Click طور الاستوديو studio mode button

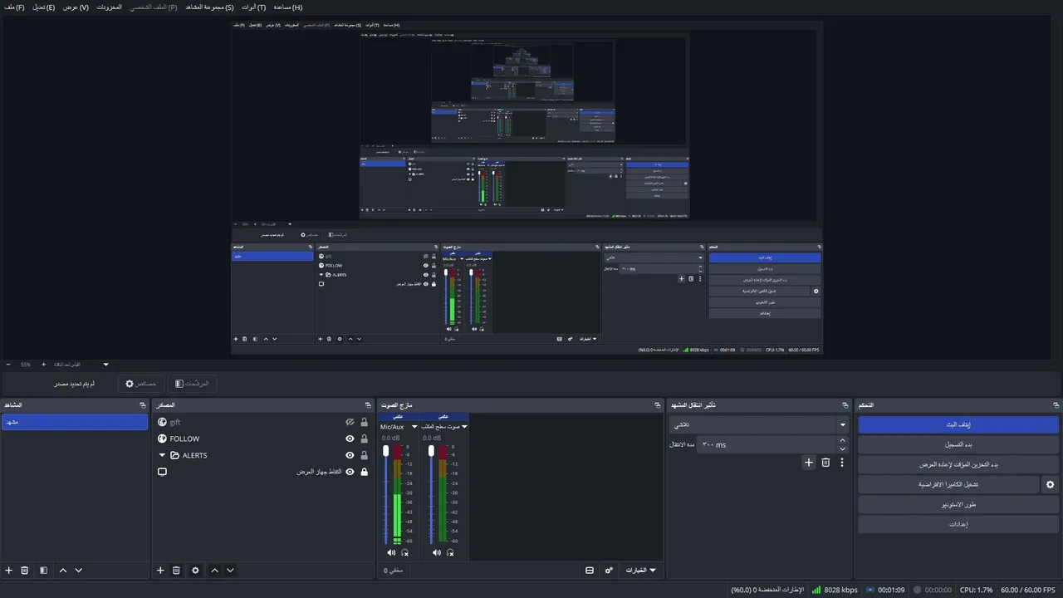pyautogui.click(x=958, y=504)
